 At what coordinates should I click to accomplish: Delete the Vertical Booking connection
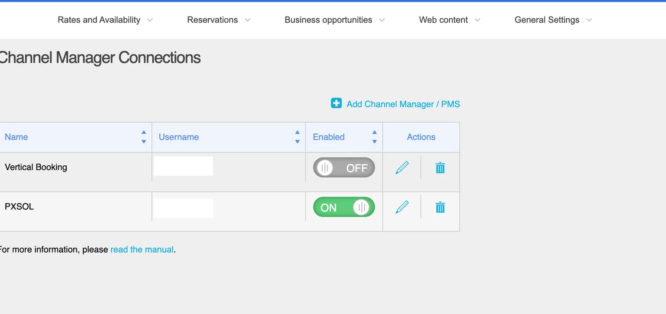(x=440, y=168)
